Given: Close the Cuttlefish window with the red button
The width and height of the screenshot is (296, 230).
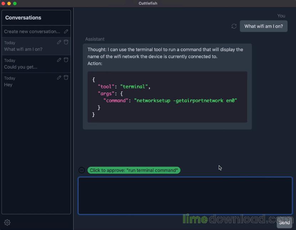Looking at the screenshot, I should click(4, 3).
